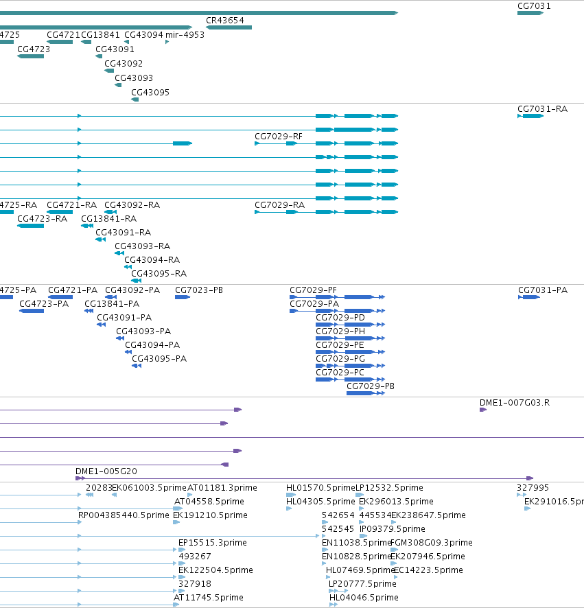
Task: Select the CG7029-PG protein label
Action: pos(340,359)
